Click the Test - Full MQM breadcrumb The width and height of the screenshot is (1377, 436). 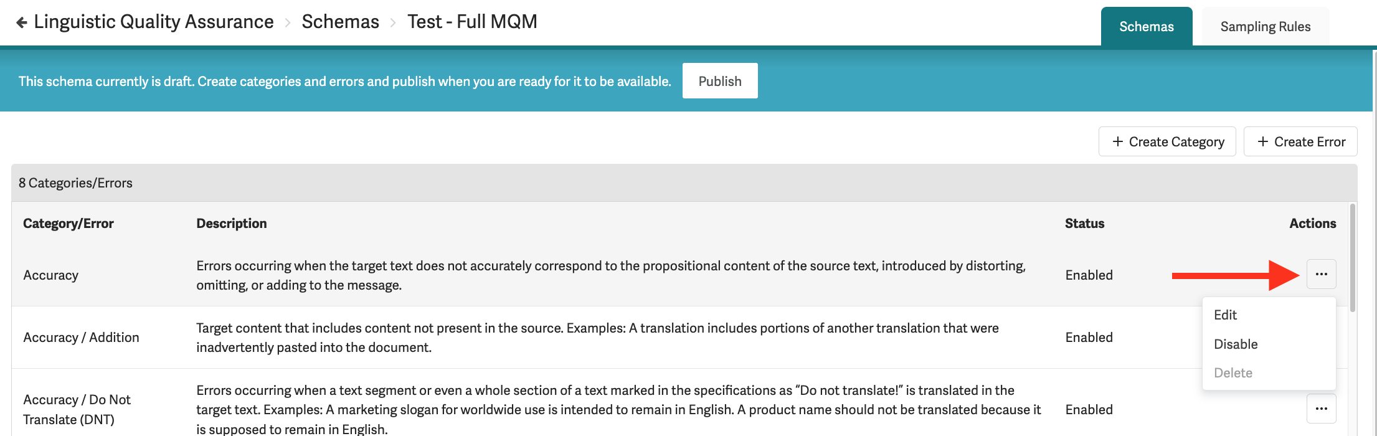click(x=472, y=22)
